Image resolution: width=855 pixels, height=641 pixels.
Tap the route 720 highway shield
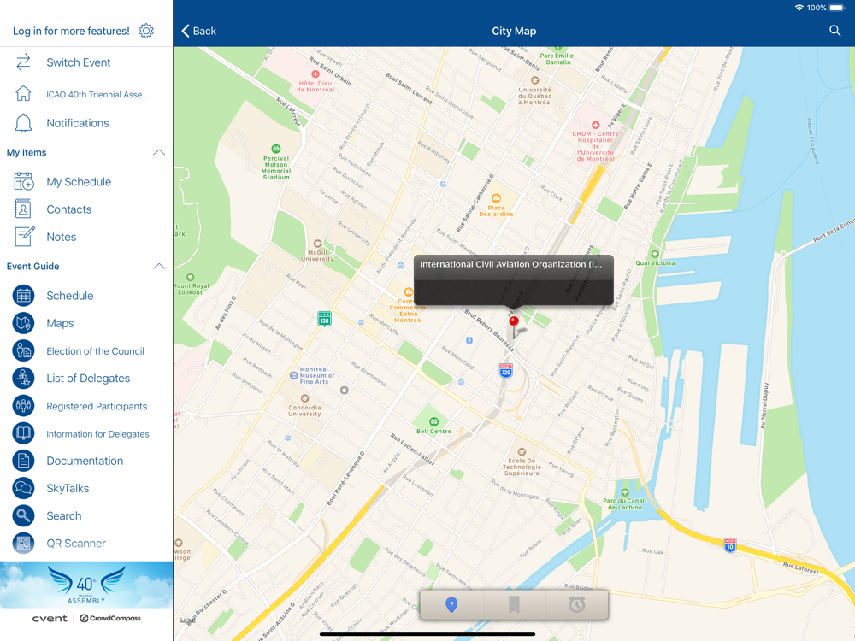click(505, 371)
